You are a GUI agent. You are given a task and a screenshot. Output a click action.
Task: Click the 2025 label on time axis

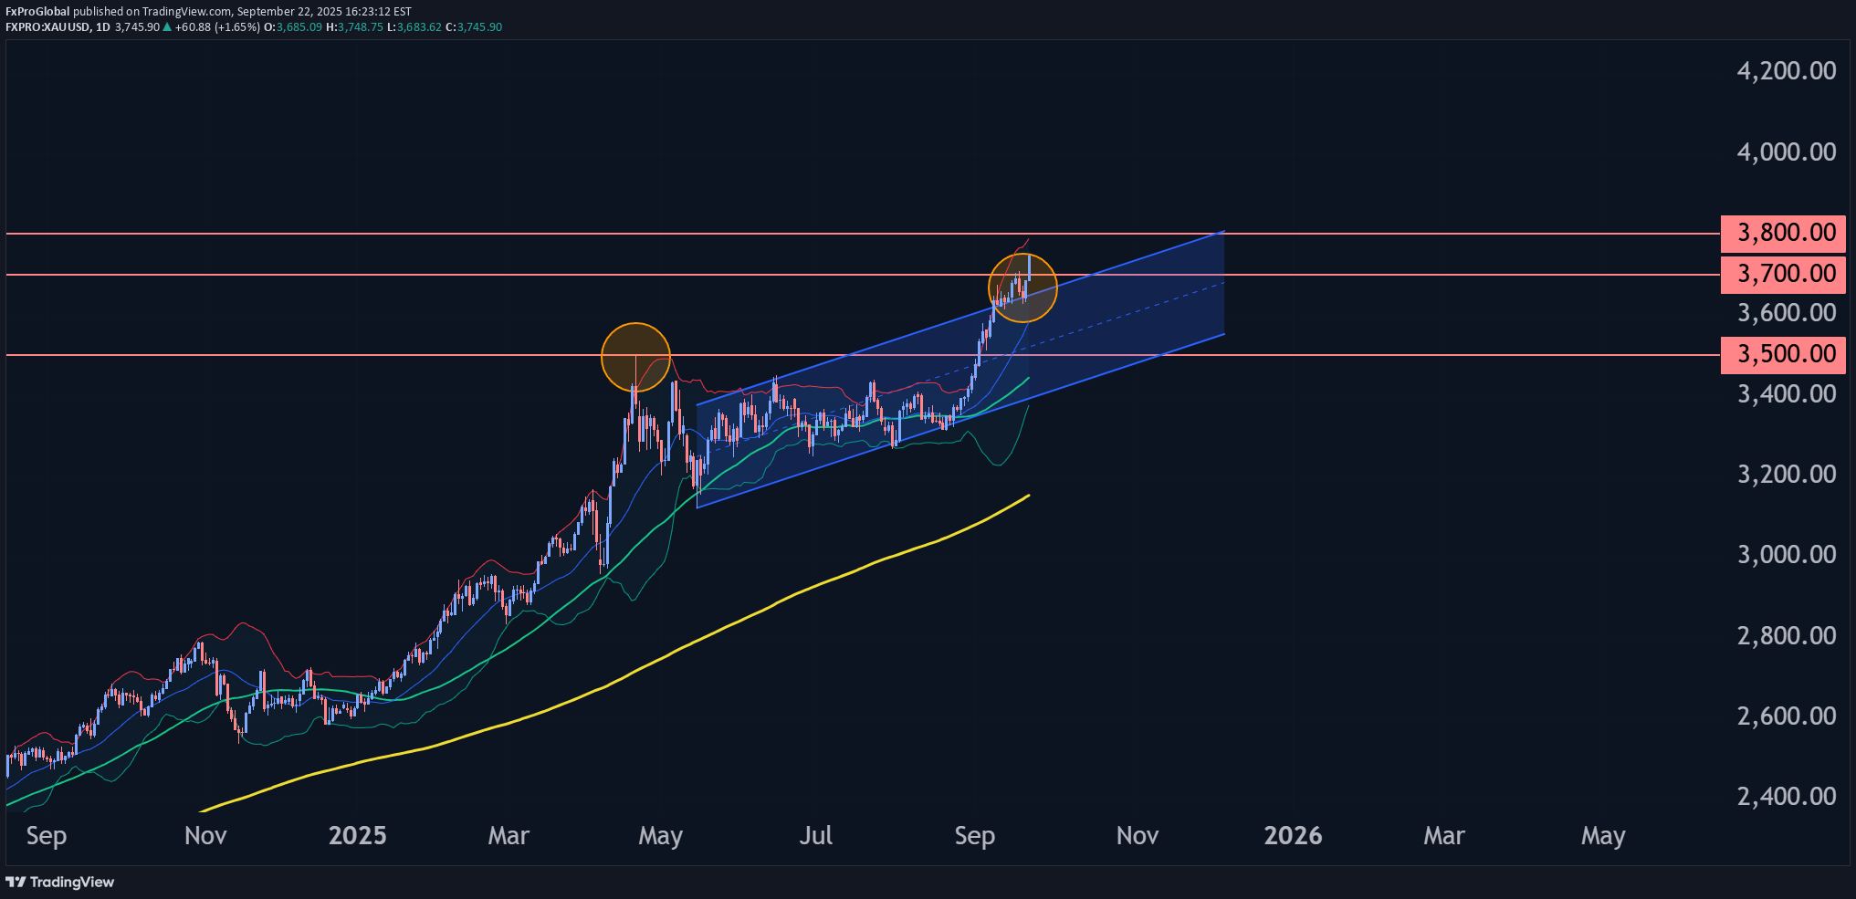coord(357,836)
